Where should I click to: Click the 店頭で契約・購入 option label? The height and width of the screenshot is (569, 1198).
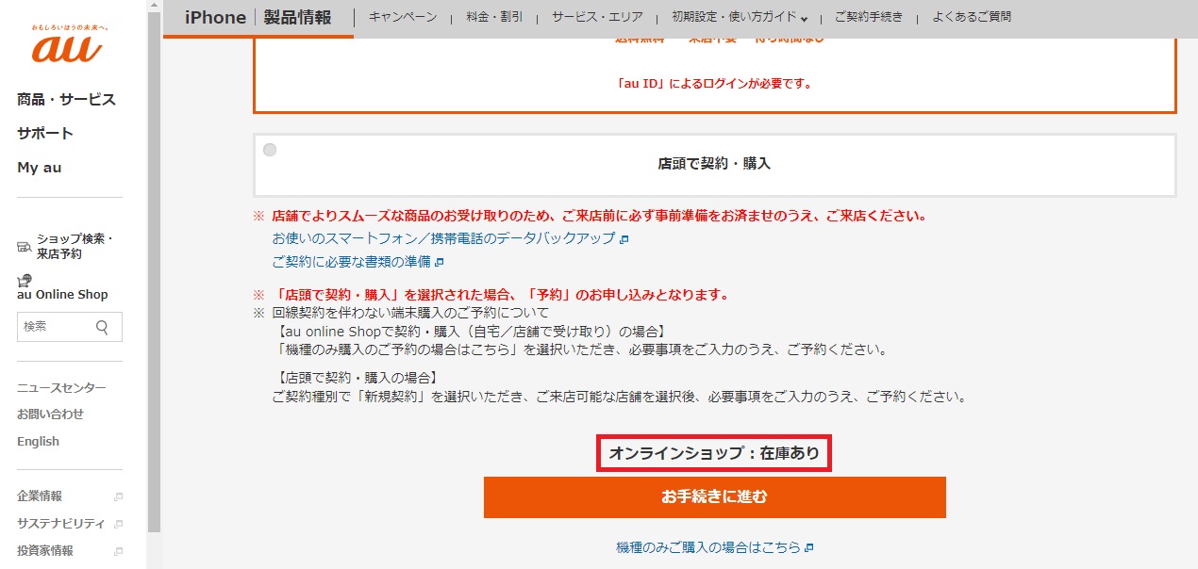coord(714,164)
